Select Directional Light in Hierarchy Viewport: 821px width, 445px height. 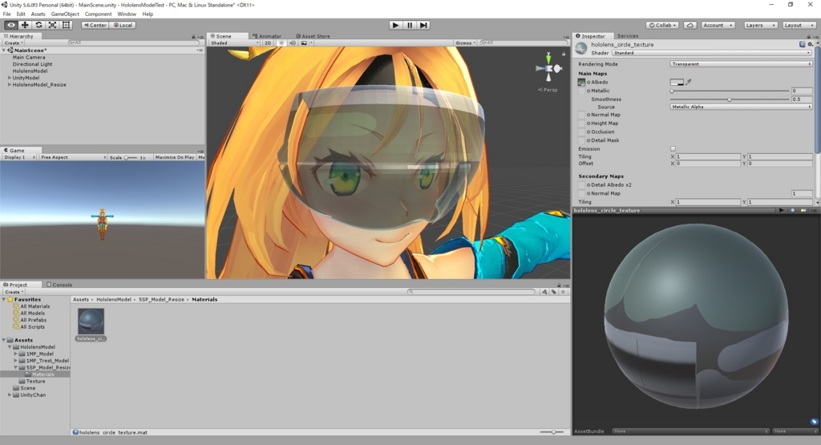pos(32,64)
